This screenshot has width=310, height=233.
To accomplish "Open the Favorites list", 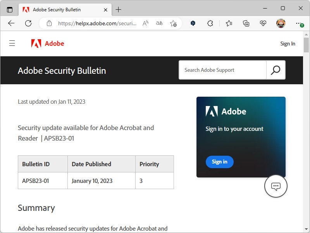I will click(x=229, y=23).
